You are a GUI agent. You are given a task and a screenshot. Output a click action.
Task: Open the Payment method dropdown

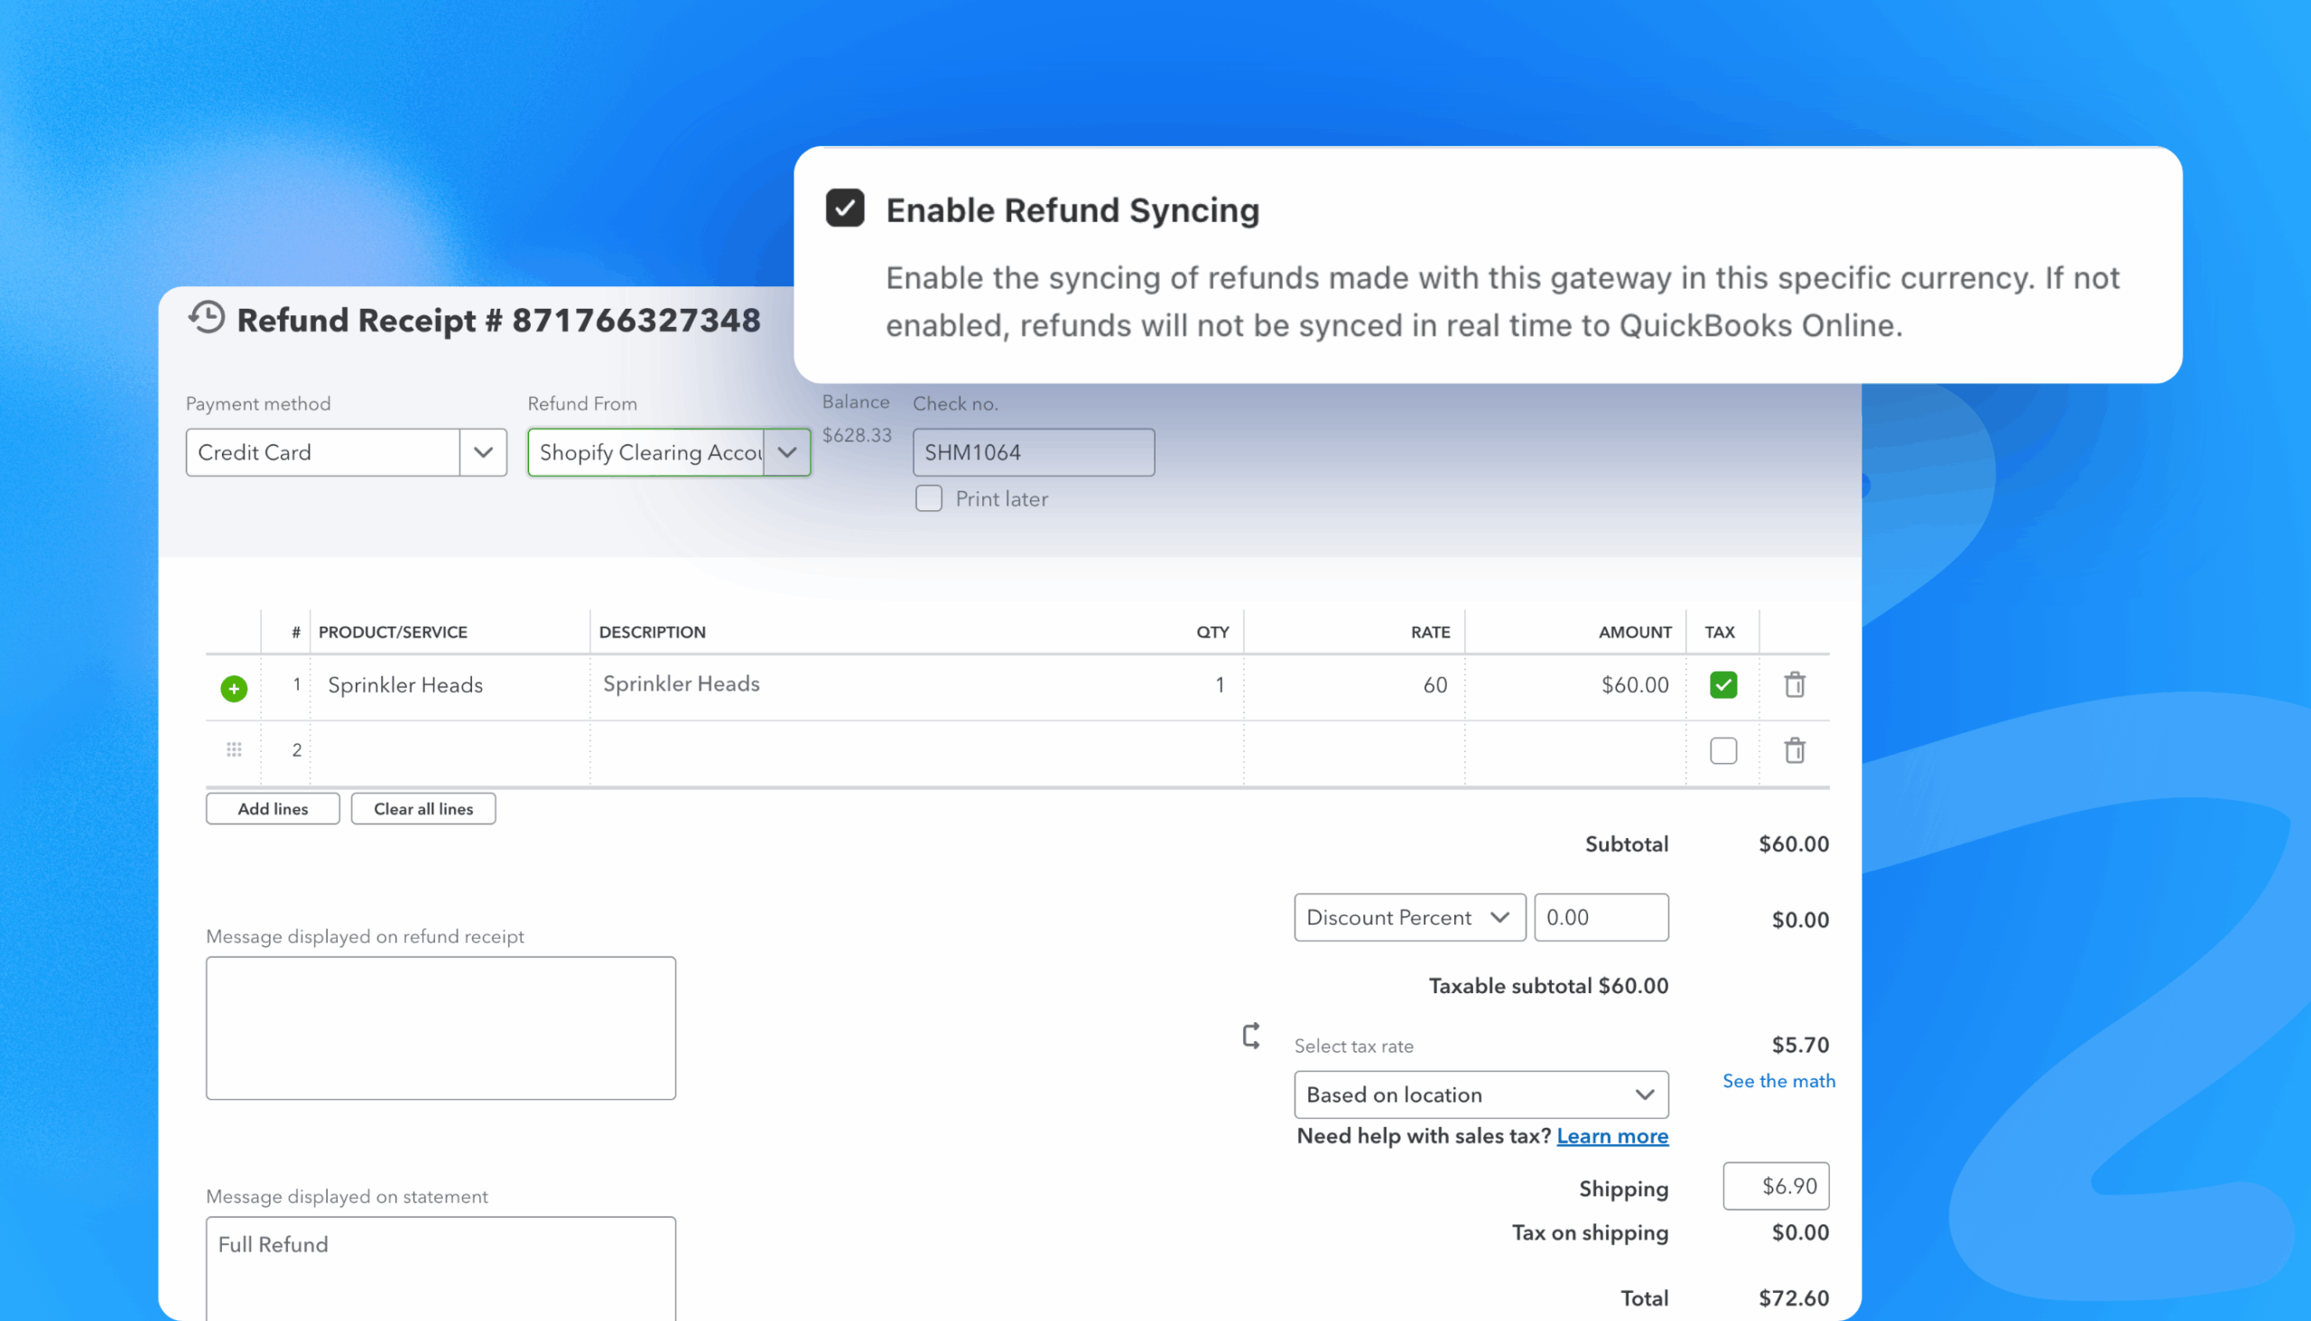(x=483, y=451)
